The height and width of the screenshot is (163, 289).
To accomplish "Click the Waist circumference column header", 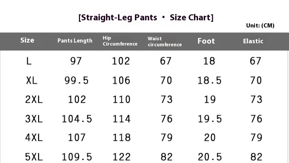I will [165, 41].
